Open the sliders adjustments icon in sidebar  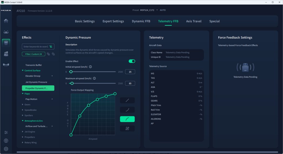point(6,133)
